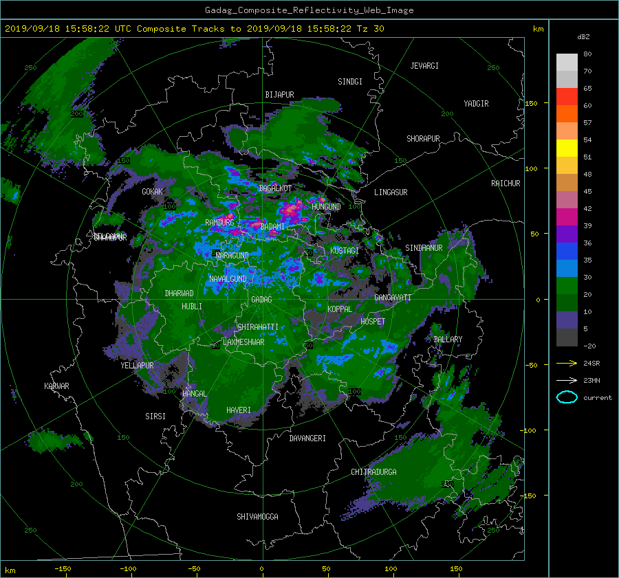Pick the red 65-60 dBZ legend swatch

coord(567,97)
